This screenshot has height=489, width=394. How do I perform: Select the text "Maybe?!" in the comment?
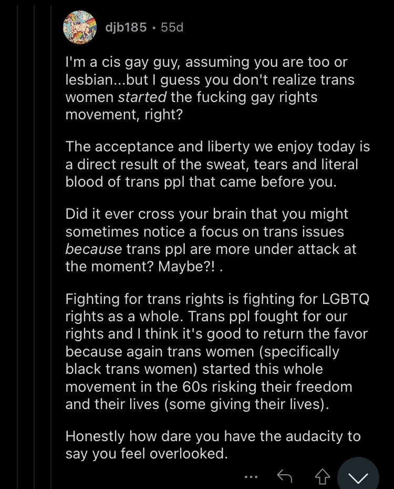click(186, 267)
